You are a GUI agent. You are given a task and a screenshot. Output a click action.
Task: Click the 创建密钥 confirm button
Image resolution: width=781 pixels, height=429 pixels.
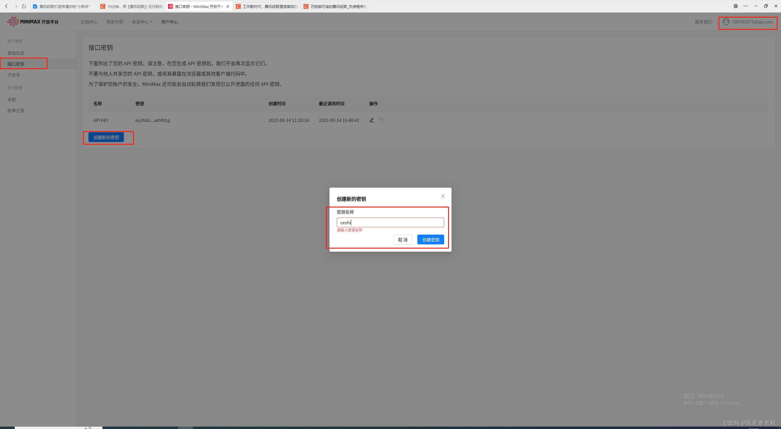click(431, 240)
